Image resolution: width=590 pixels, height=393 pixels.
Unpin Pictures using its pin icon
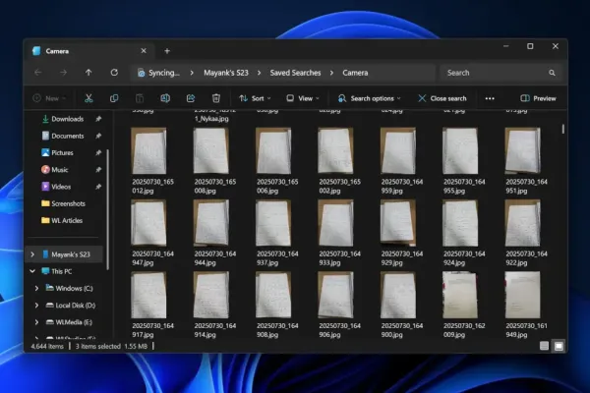click(98, 152)
